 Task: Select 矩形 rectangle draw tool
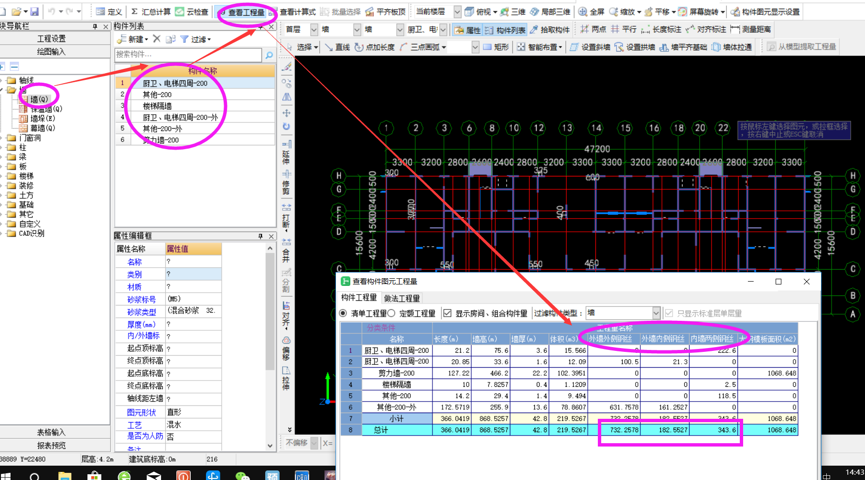click(x=496, y=47)
